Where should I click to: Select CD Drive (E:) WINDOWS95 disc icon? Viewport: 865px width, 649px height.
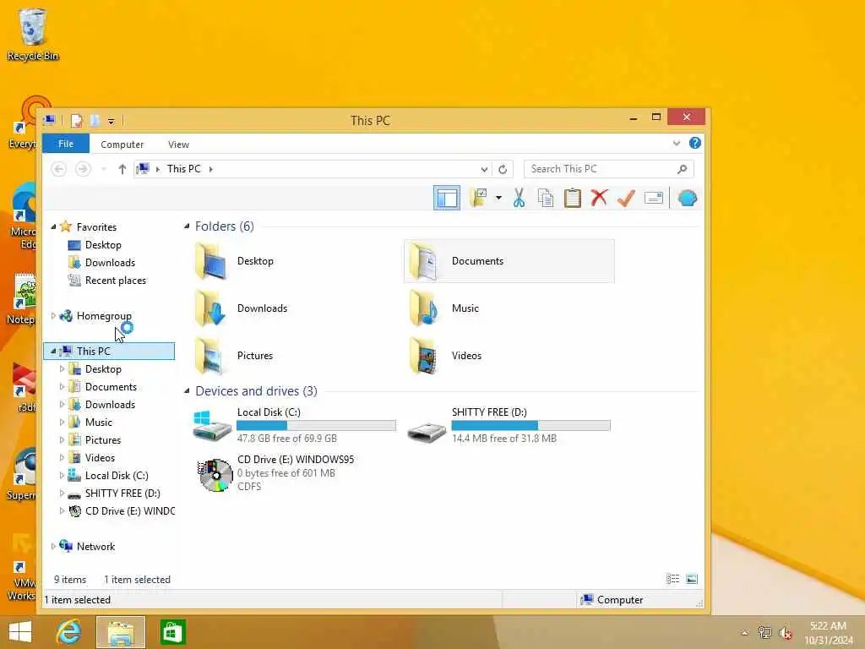pyautogui.click(x=215, y=474)
